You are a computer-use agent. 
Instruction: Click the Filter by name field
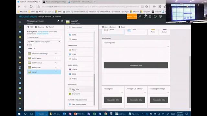[44, 37]
